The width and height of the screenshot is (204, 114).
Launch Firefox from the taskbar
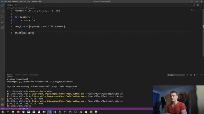pyautogui.click(x=18, y=112)
